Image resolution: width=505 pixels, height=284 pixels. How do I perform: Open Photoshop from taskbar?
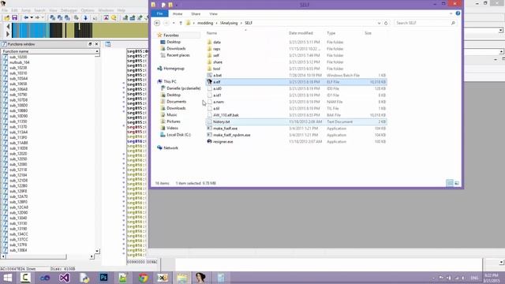[103, 278]
